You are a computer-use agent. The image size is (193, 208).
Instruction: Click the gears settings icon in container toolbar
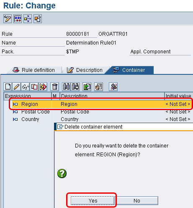113,87
